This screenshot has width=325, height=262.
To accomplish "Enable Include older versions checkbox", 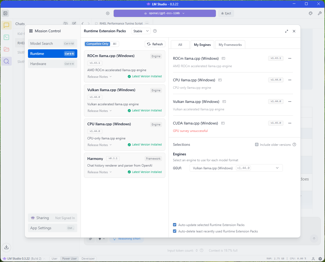I will pos(257,145).
